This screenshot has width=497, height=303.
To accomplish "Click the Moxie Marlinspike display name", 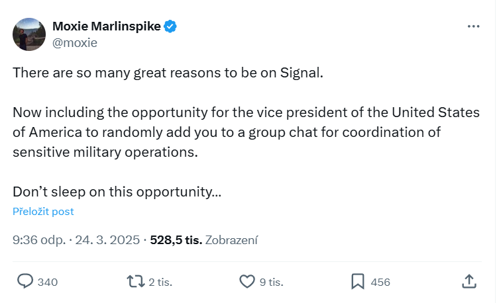I will 106,26.
